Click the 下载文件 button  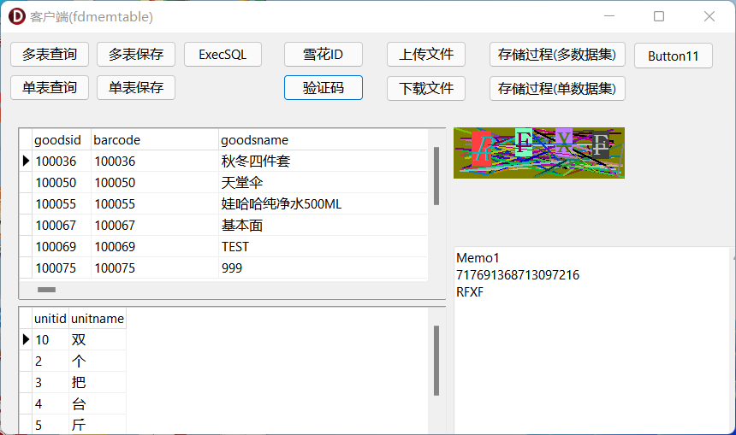coord(425,89)
